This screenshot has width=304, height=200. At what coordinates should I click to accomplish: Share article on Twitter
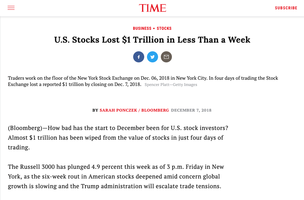click(153, 57)
